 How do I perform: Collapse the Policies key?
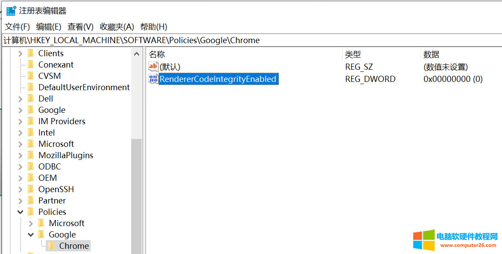click(20, 212)
